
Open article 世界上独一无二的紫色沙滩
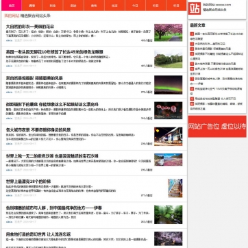52,156
